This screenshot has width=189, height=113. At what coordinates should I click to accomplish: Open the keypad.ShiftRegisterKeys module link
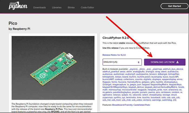coord(115,87)
